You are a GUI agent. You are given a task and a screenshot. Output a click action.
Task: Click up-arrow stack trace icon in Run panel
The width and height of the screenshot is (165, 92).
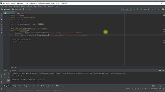tap(9, 74)
